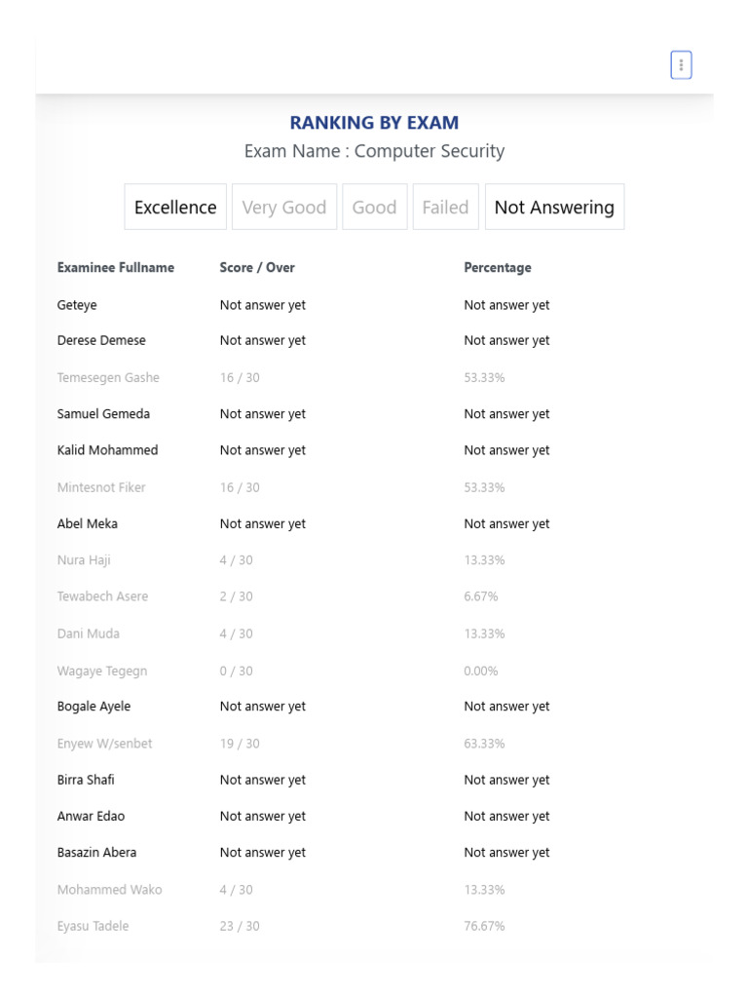The height and width of the screenshot is (998, 748).
Task: Click Derese Demese examinee name
Action: coord(101,340)
